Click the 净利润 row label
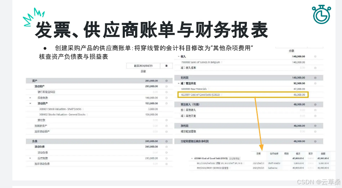 coord(185,126)
